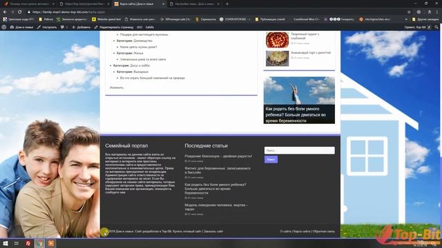Screen dimensions: 442x248
Task: Click footer link 'Обратная связь'
Action: pyautogui.click(x=324, y=231)
